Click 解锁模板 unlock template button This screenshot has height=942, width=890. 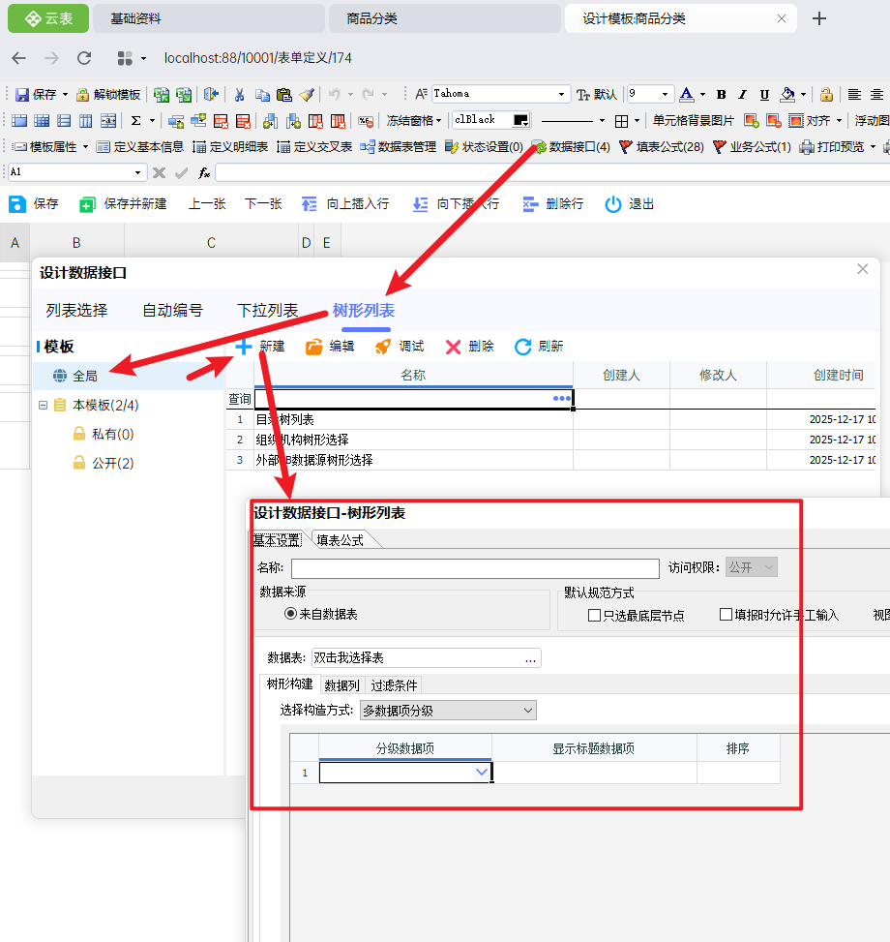108,94
